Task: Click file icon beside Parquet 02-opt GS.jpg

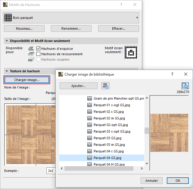Action: [89, 125]
